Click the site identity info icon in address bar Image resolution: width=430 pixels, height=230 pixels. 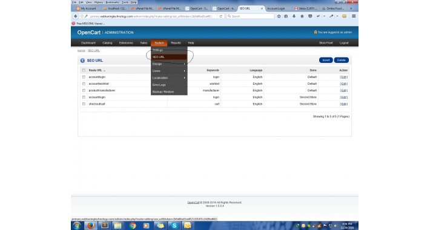point(82,16)
